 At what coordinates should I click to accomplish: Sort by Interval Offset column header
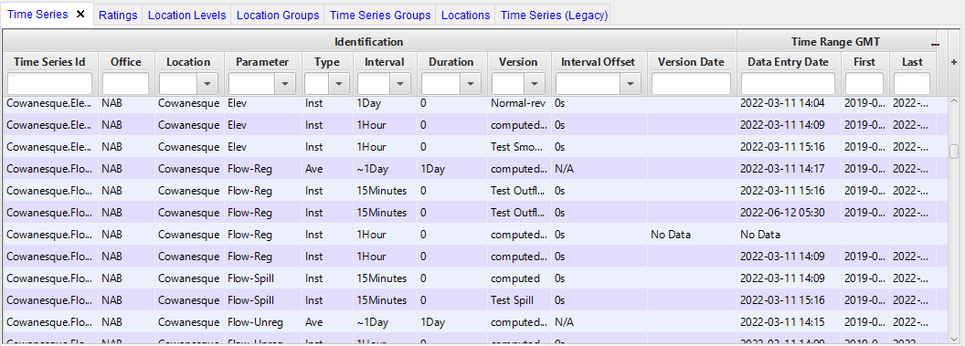click(599, 61)
